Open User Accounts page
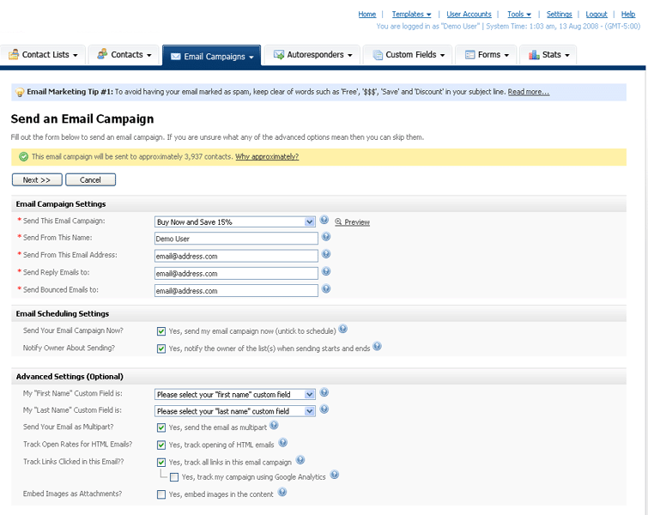Screen dimensions: 648x515 tap(469, 14)
